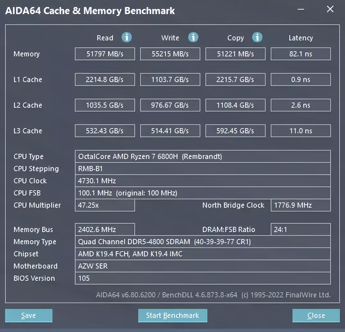Click the Close button at bottom right
Image resolution: width=345 pixels, height=332 pixels.
coord(316,316)
